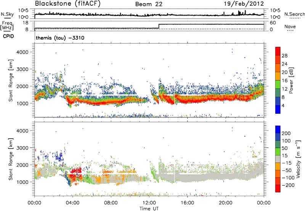Click the Power colorbar value '16'
The height and width of the screenshot is (211, 305).
(x=284, y=81)
